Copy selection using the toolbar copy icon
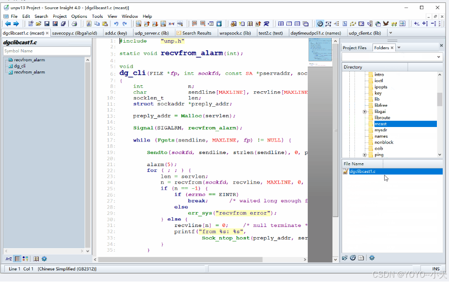The height and width of the screenshot is (282, 449). coord(97,24)
